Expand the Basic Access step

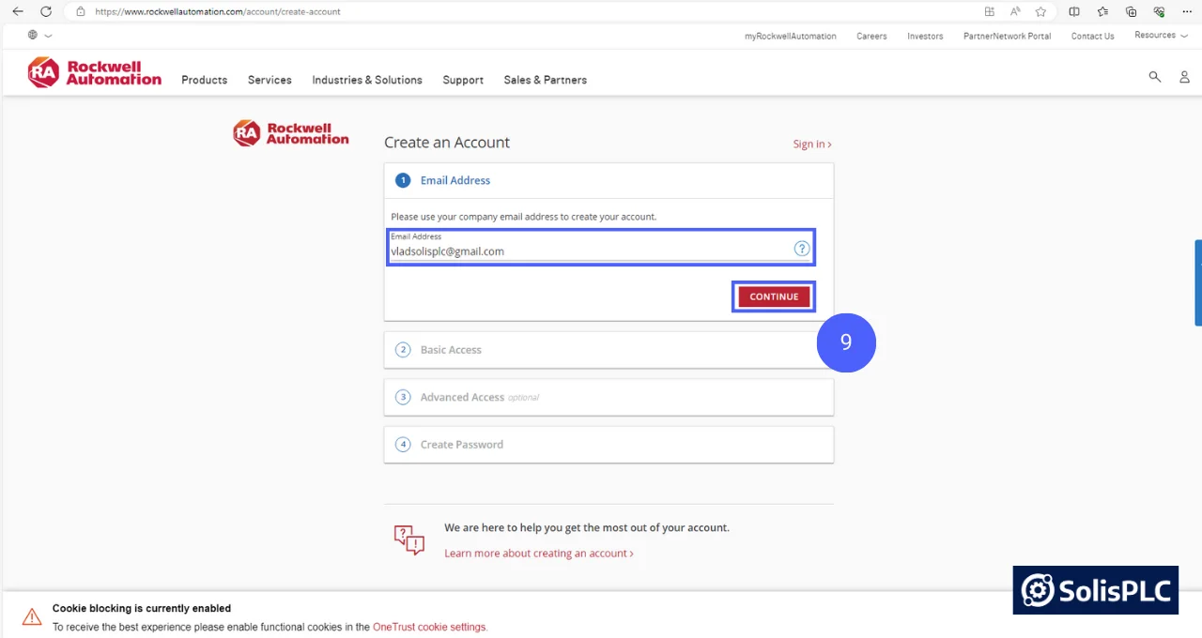point(609,350)
